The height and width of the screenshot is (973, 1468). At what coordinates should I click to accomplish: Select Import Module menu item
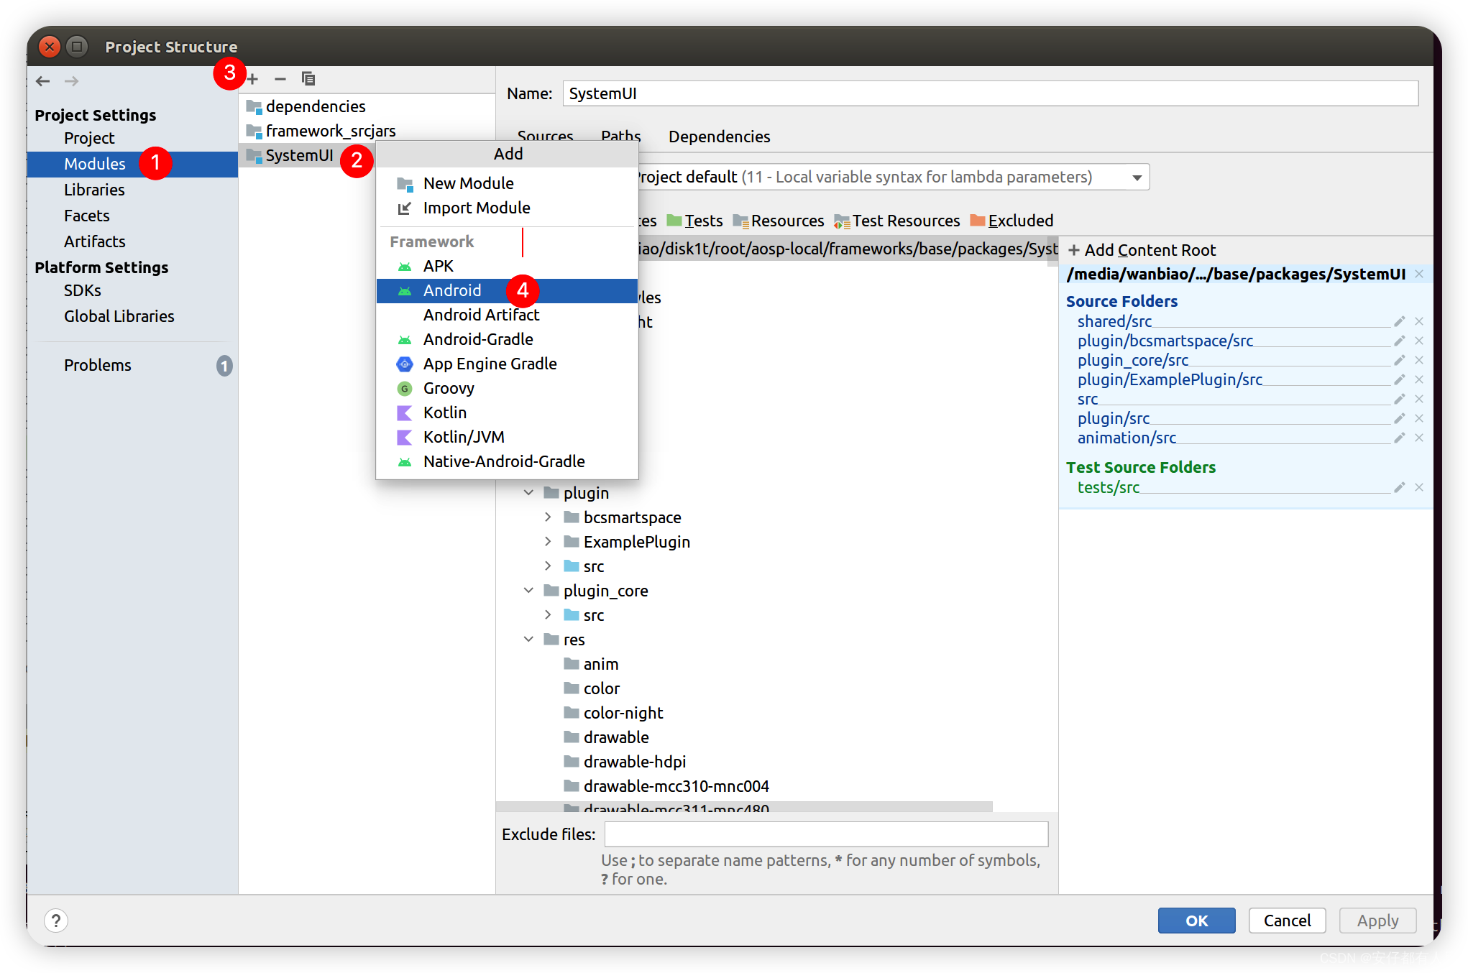pos(478,208)
